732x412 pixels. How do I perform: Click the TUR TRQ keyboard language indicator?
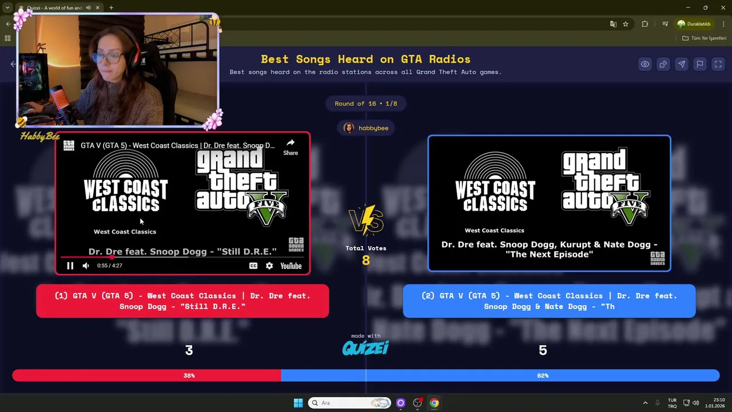pos(673,403)
